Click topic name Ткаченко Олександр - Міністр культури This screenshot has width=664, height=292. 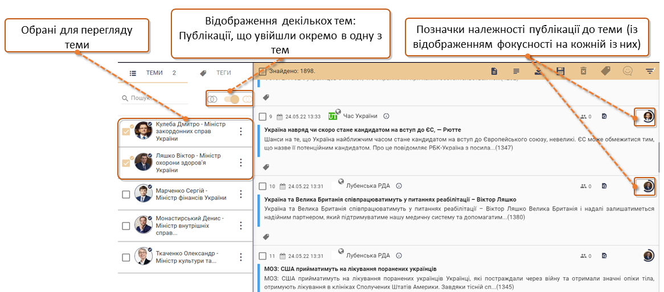point(187,257)
